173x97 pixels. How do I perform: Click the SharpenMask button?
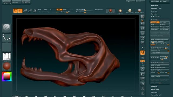[165, 27]
